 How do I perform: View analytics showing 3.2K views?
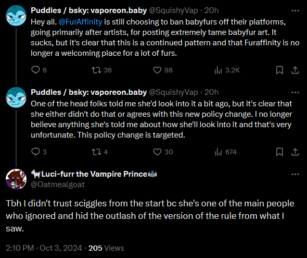pos(227,70)
